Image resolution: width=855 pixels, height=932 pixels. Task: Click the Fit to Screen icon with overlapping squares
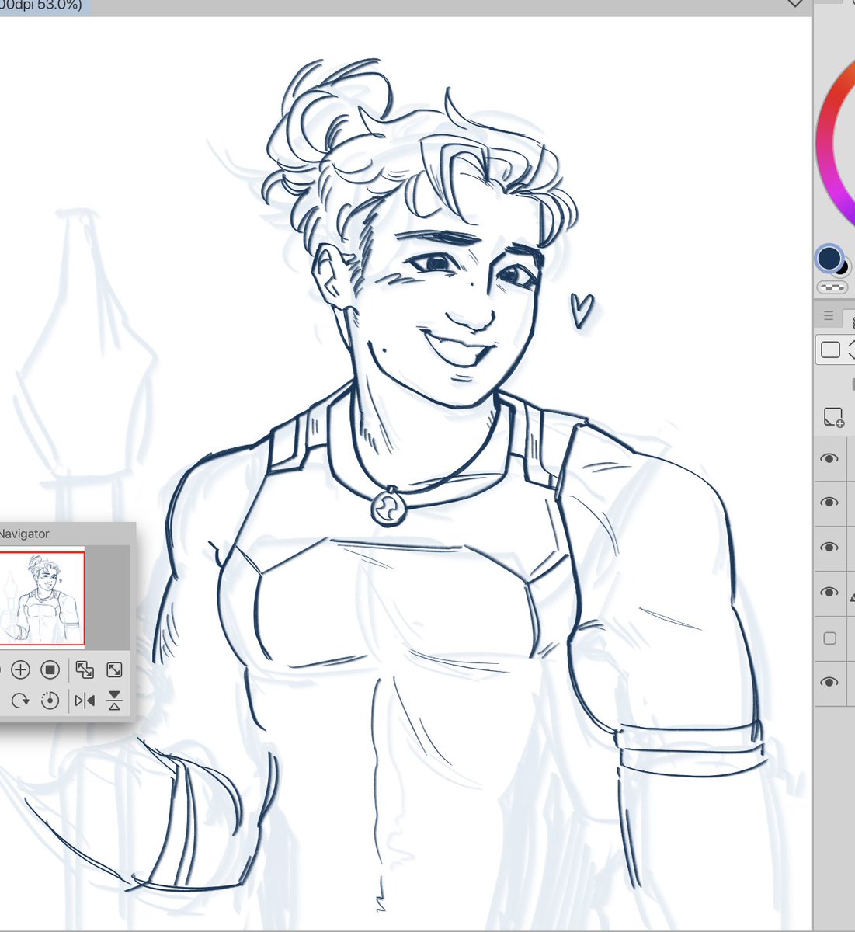(85, 669)
